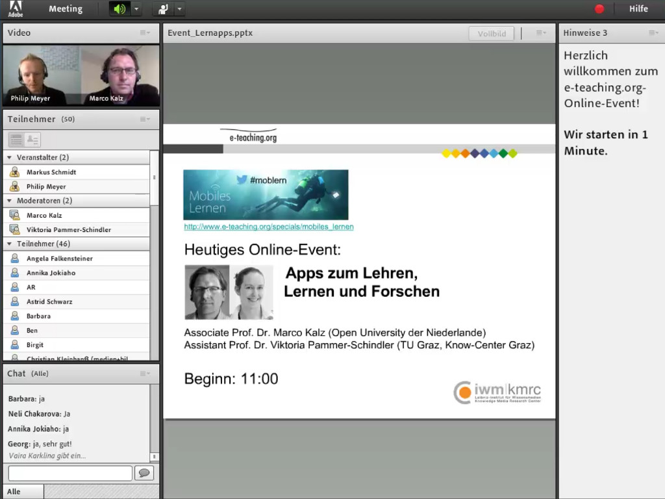The width and height of the screenshot is (665, 499).
Task: Click presenter icon beside Marco Kalz
Action: click(x=15, y=215)
